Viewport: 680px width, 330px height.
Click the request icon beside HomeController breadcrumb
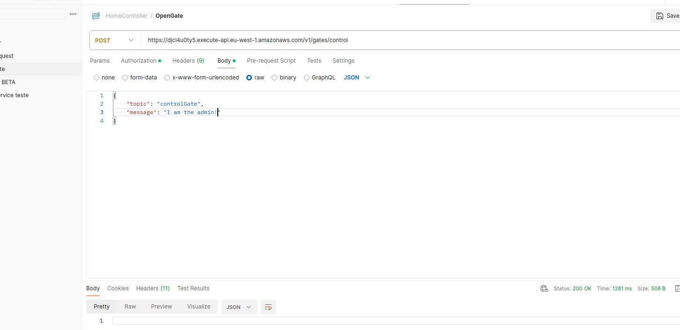click(x=96, y=15)
